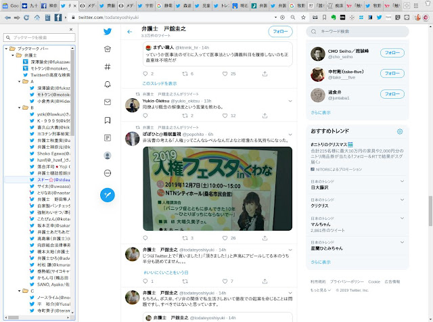Open the Shoko Egawa bookmark

[50, 154]
